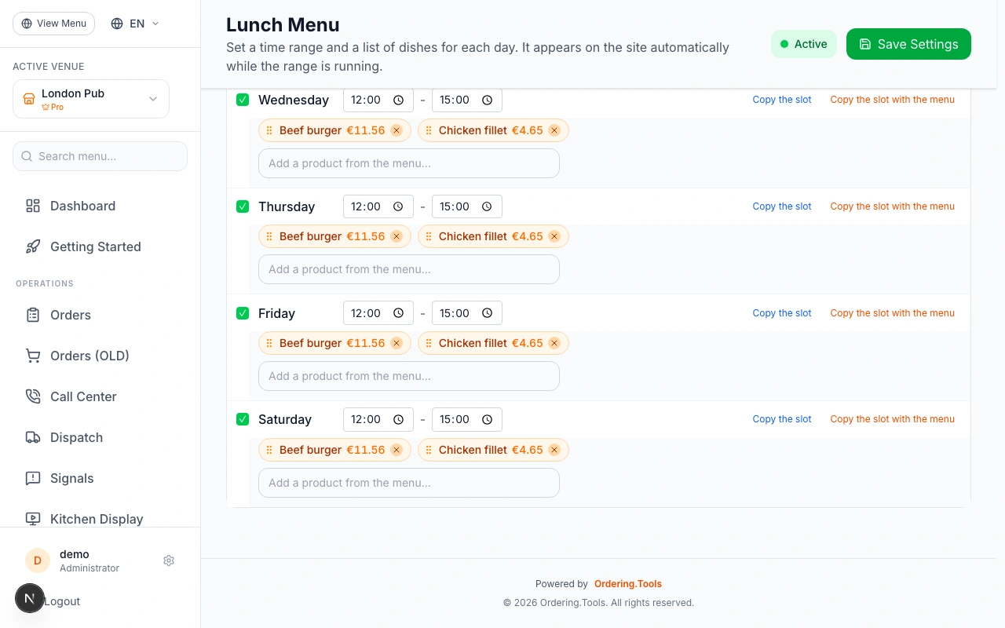Uncheck the Thursday checkbox
The image size is (1005, 628).
click(x=243, y=206)
